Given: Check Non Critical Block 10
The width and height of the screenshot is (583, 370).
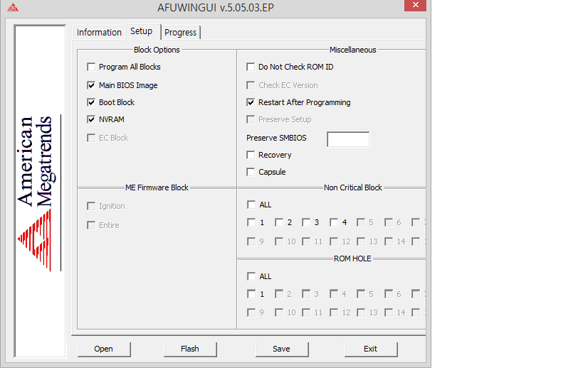Looking at the screenshot, I should [279, 242].
